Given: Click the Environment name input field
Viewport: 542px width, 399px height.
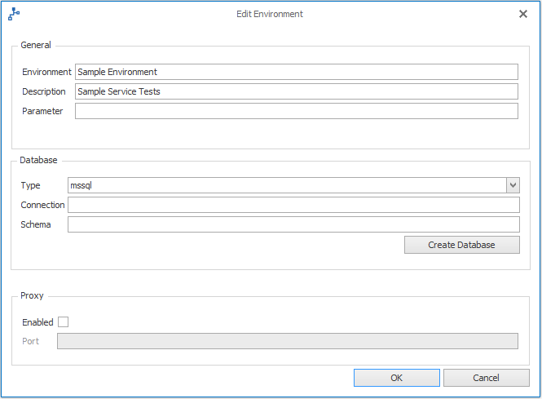Looking at the screenshot, I should click(296, 72).
